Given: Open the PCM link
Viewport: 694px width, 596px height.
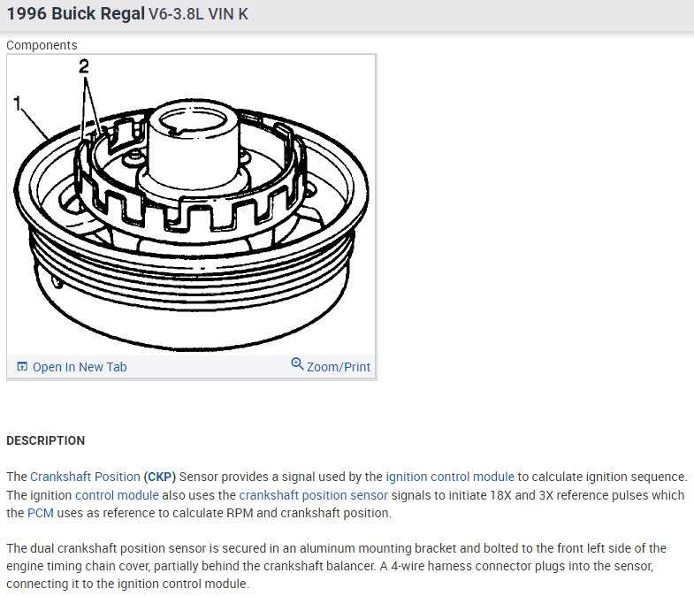Looking at the screenshot, I should click(x=41, y=513).
